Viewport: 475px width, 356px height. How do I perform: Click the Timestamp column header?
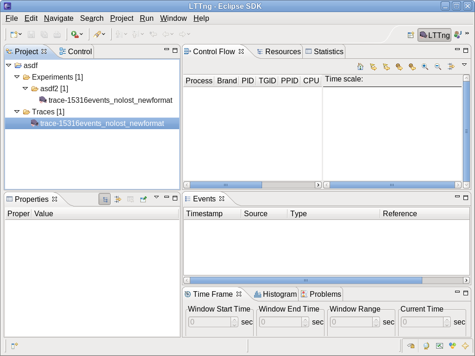tap(212, 213)
